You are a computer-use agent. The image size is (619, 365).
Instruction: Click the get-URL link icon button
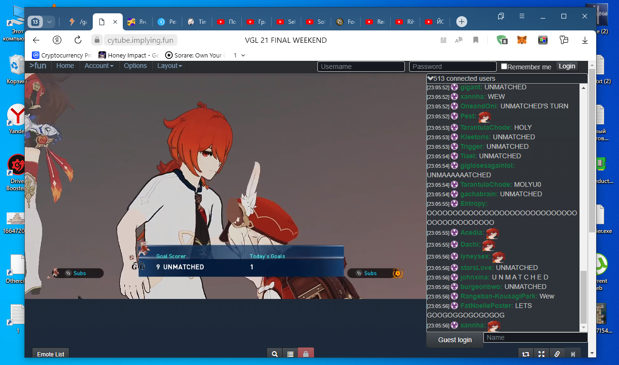coord(557,354)
